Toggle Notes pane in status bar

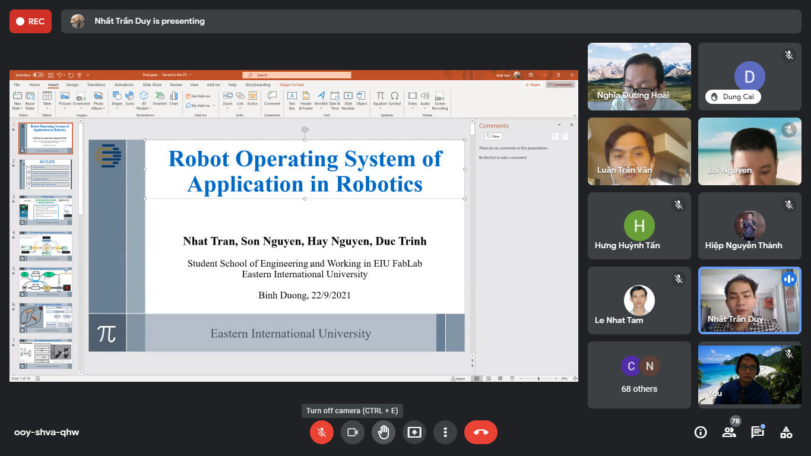click(458, 378)
